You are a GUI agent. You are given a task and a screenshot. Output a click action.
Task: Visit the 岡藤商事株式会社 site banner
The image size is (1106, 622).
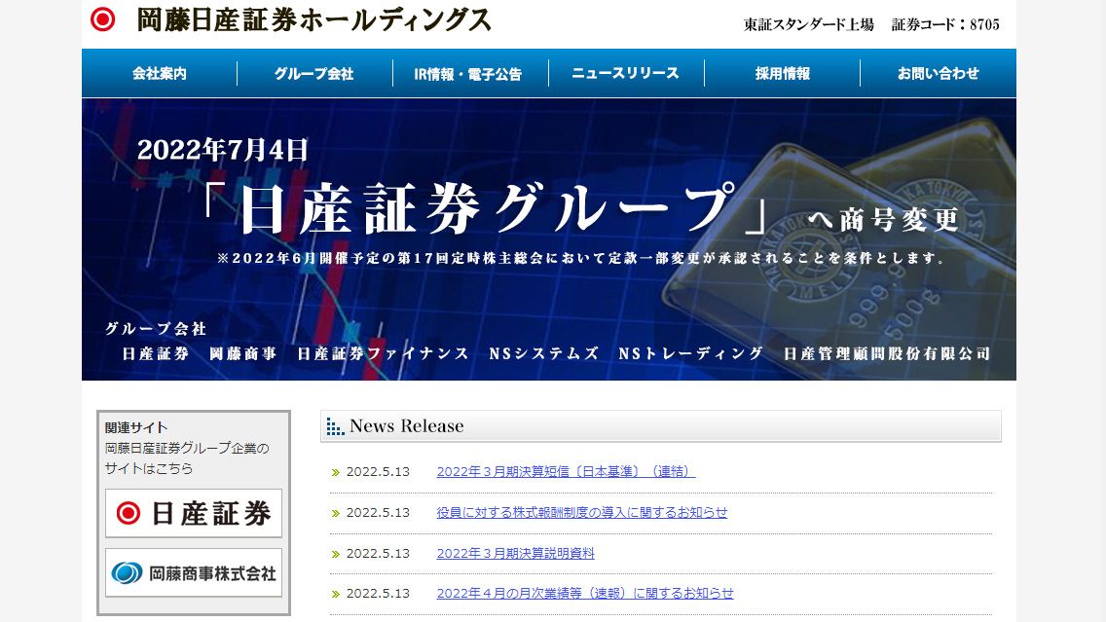pyautogui.click(x=194, y=572)
